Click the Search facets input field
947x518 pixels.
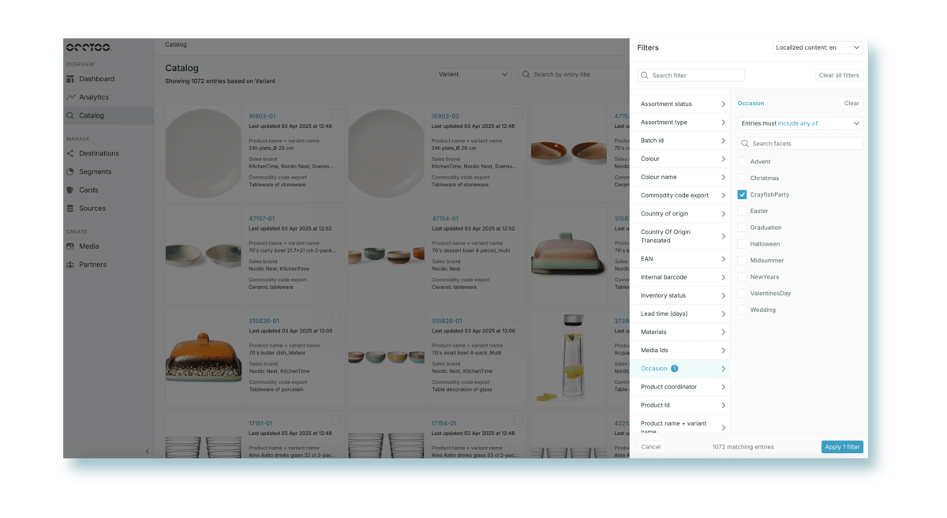(x=805, y=144)
